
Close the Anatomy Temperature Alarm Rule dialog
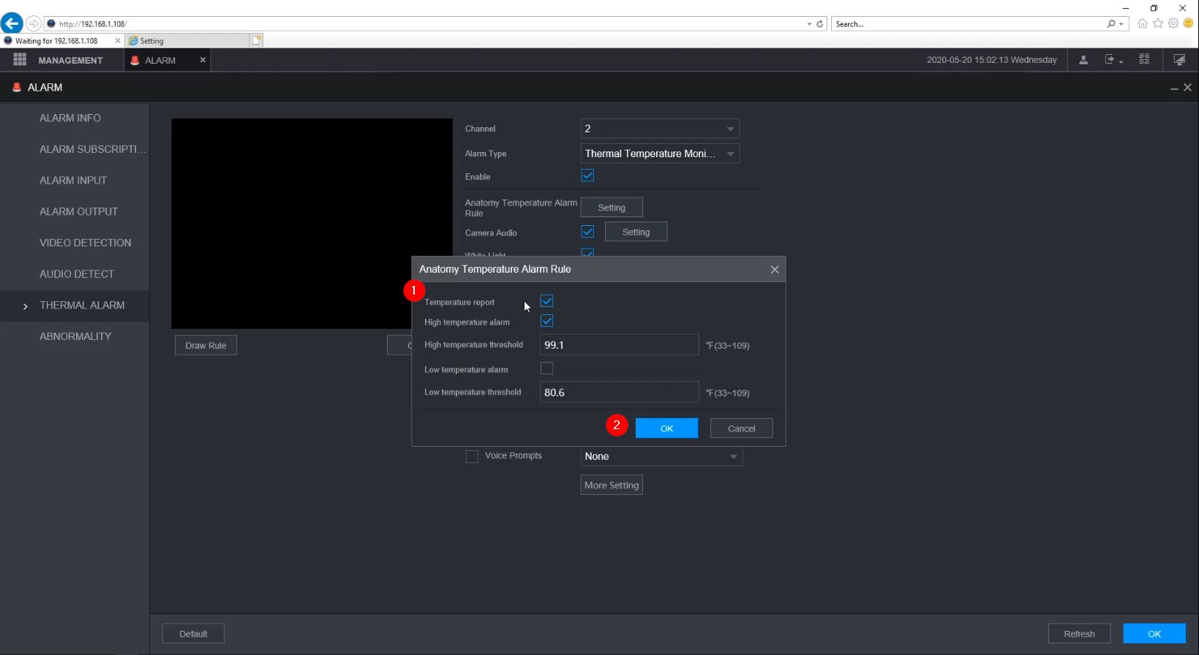[x=775, y=270]
